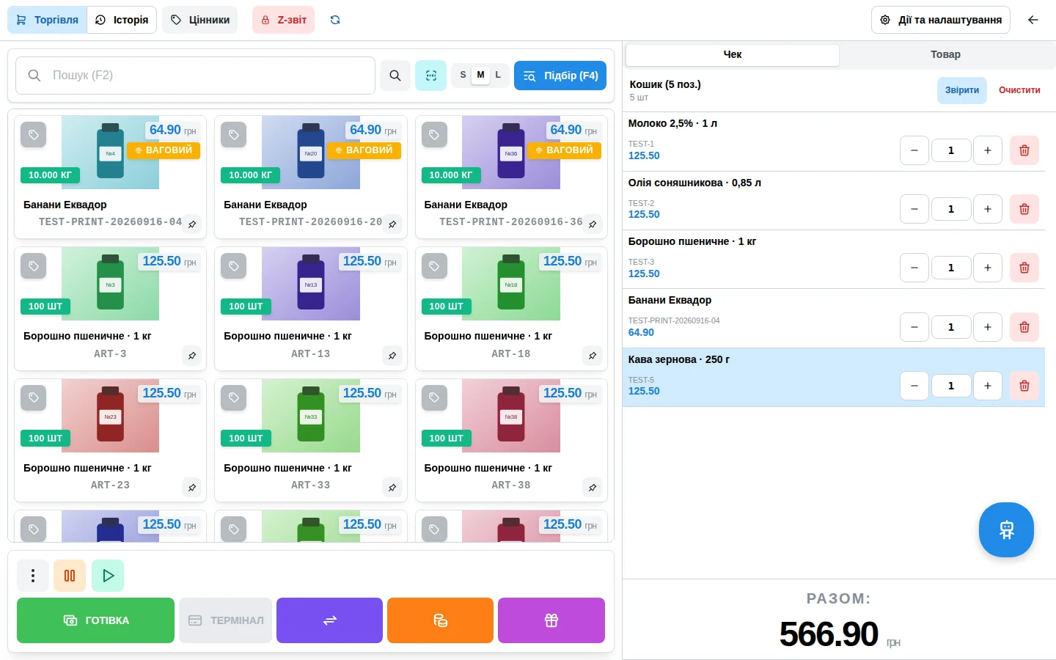Click price tag icon on ART-13 card
This screenshot has height=660, width=1056.
(234, 266)
